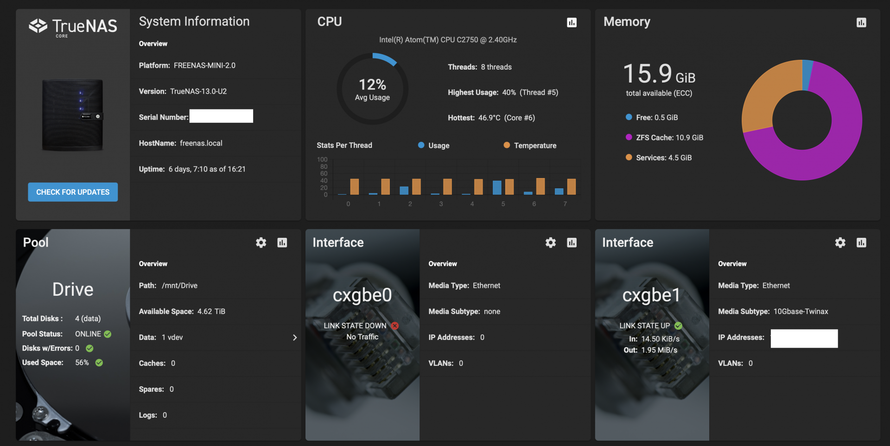Click Available Space 4.62 TiB text
This screenshot has width=890, height=446.
click(x=182, y=312)
